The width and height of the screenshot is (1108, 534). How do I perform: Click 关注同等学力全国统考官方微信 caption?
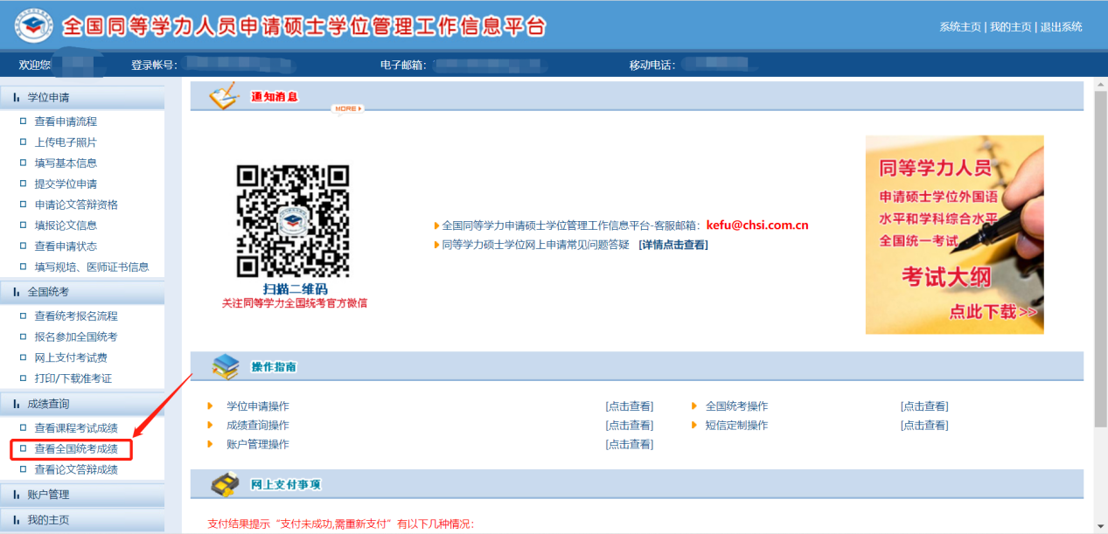click(295, 303)
